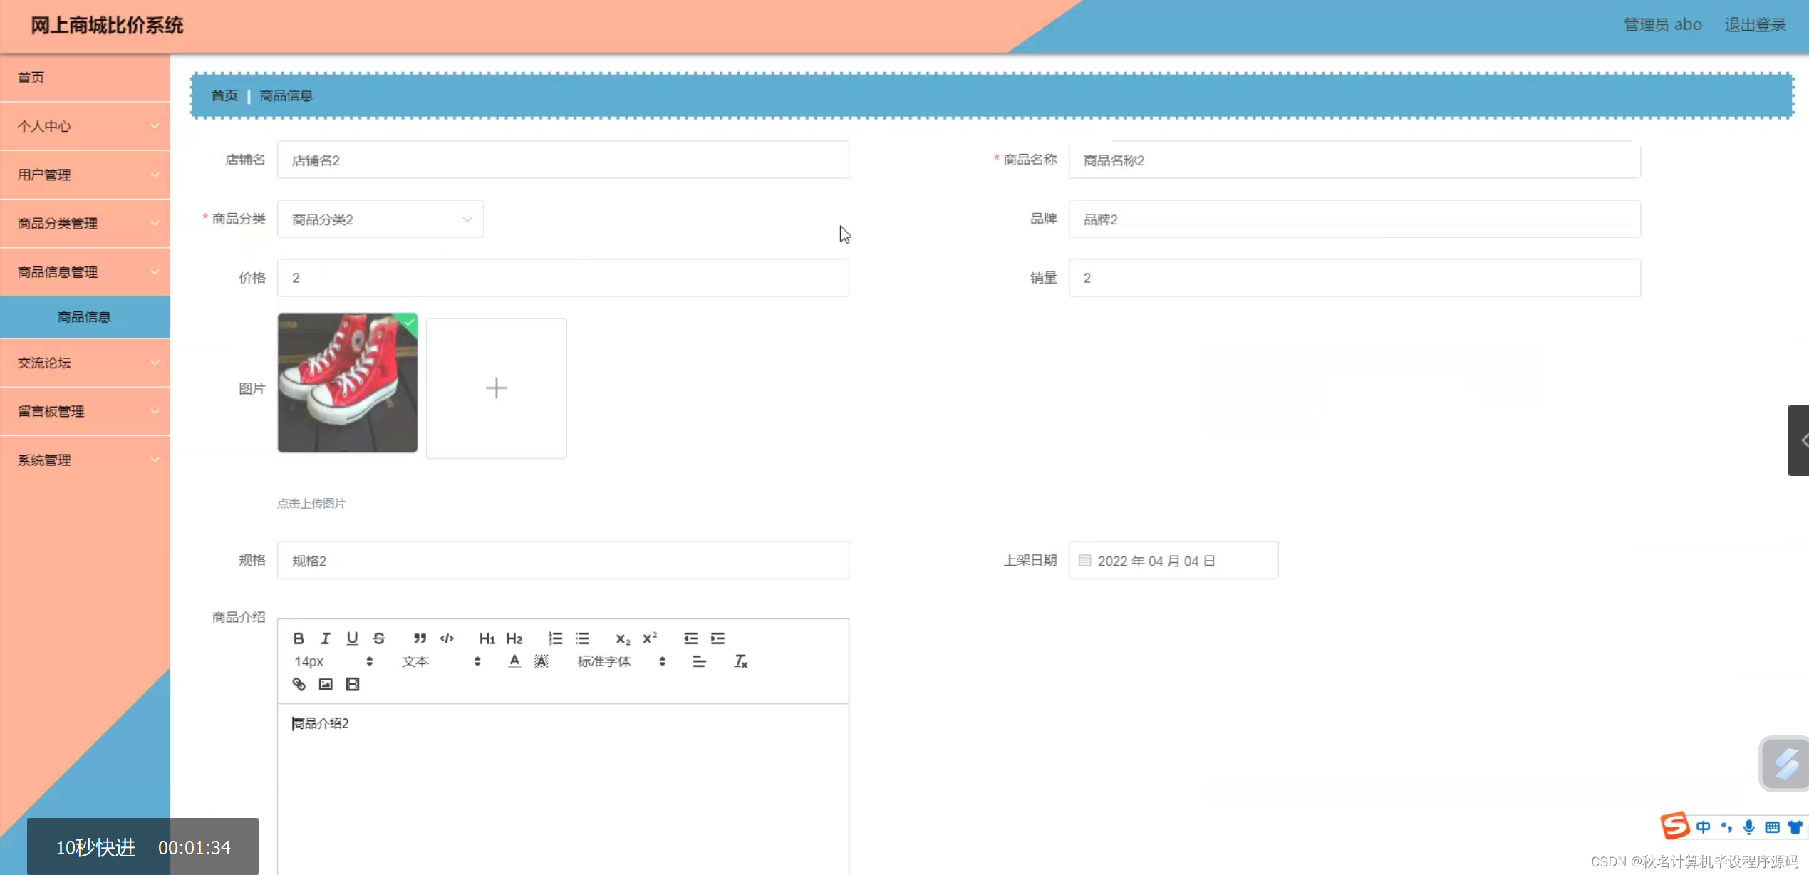
Task: Insert an image via editor toolbar
Action: click(x=326, y=684)
